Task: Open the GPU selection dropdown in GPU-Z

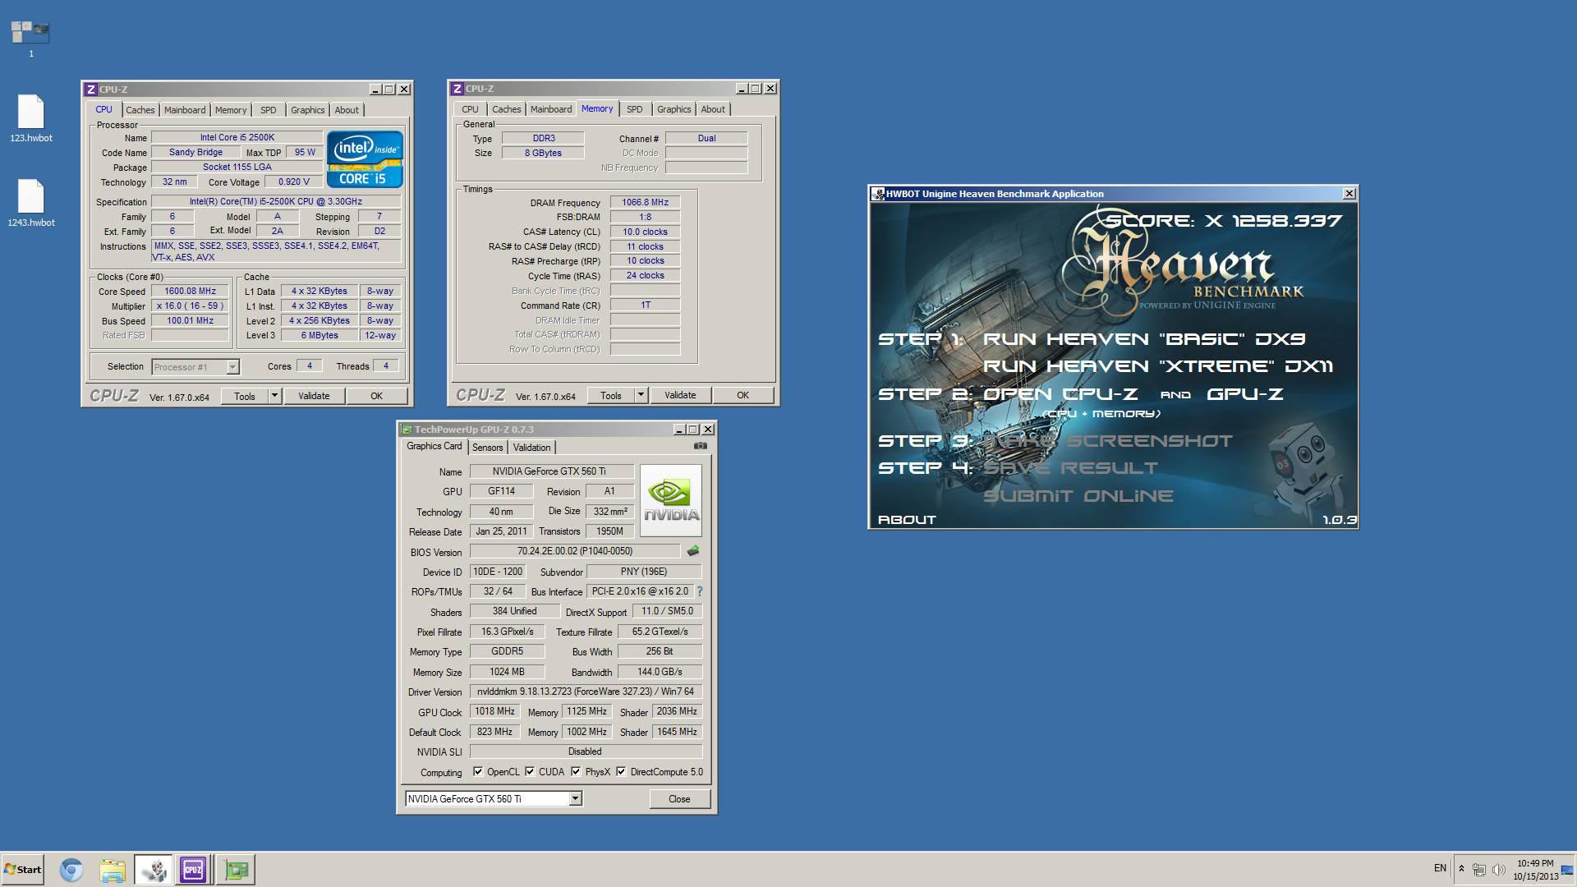Action: (575, 798)
